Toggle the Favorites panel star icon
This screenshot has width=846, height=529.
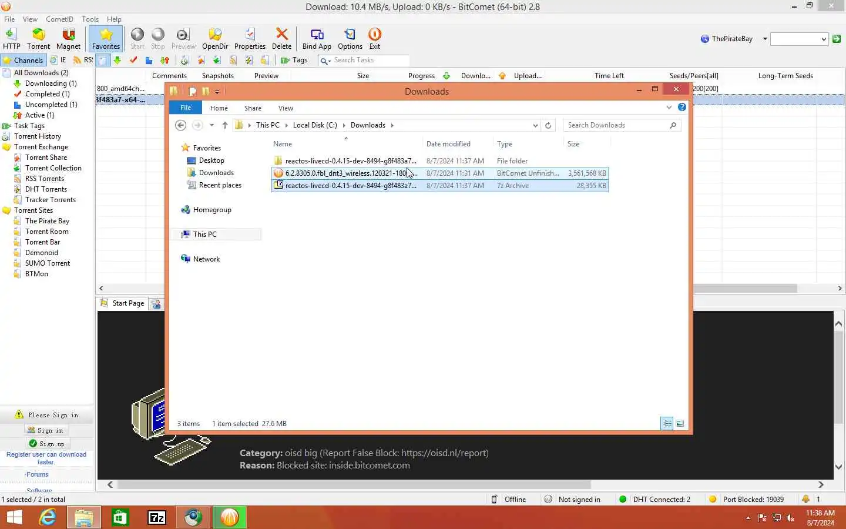[x=106, y=39]
